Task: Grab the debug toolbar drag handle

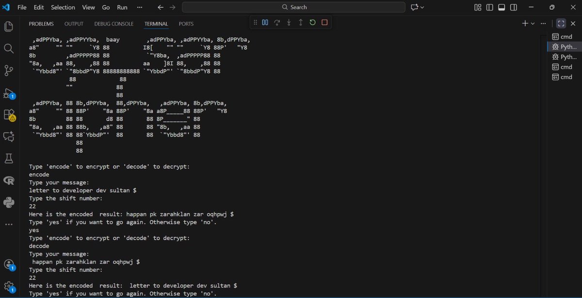Action: pos(256,22)
